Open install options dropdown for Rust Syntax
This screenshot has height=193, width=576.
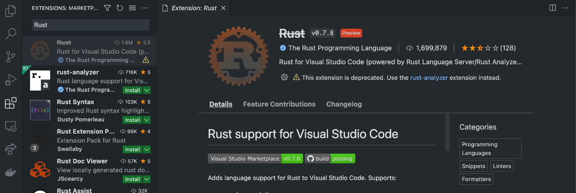click(x=147, y=120)
